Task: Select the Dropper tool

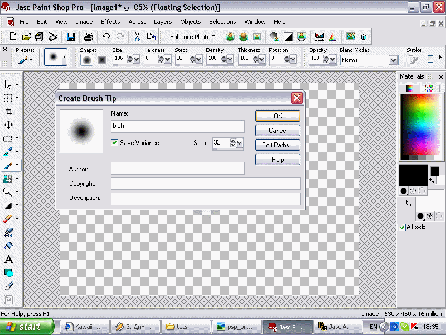Action: pyautogui.click(x=8, y=151)
